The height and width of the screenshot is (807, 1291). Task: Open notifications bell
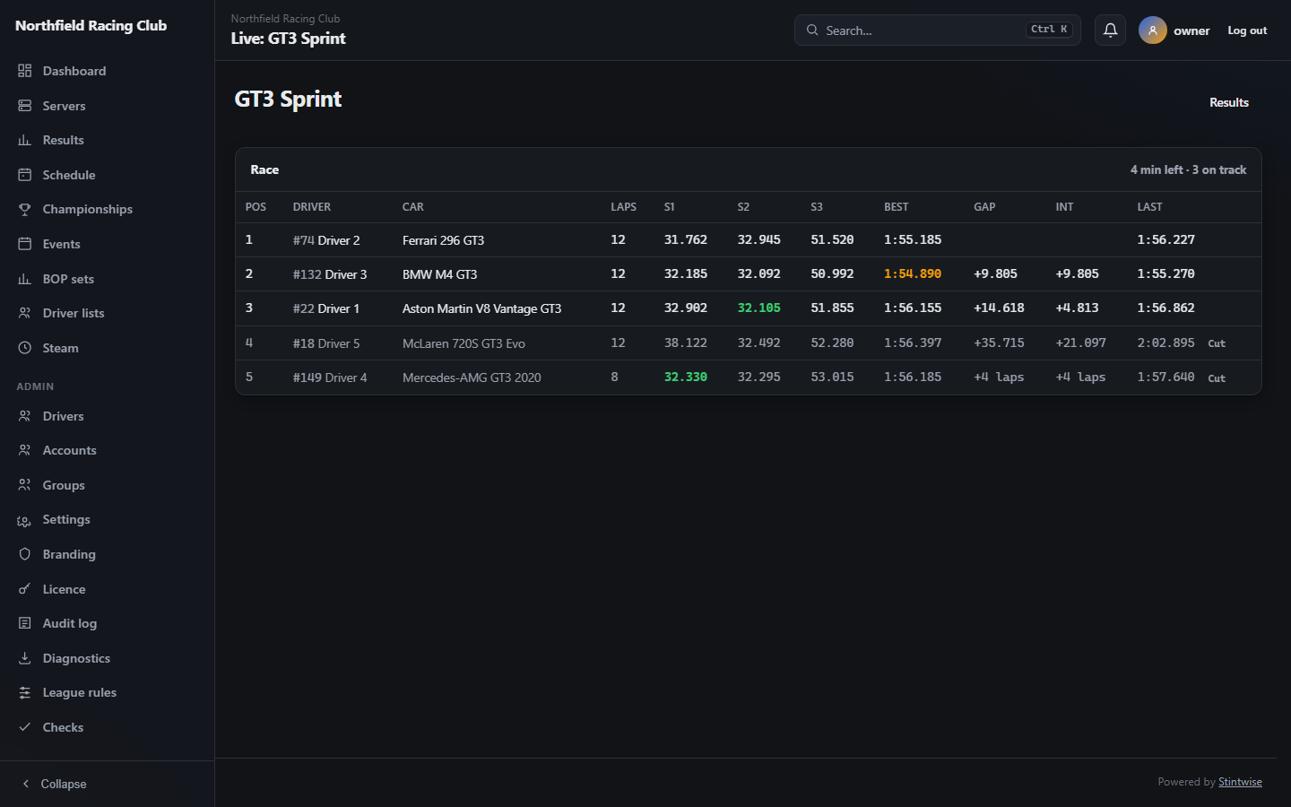pyautogui.click(x=1110, y=30)
